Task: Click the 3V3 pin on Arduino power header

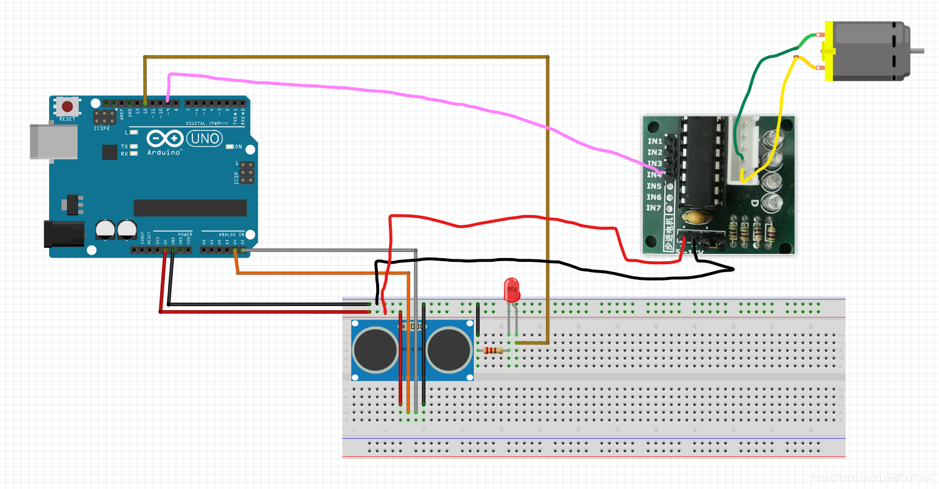Action: pos(158,250)
